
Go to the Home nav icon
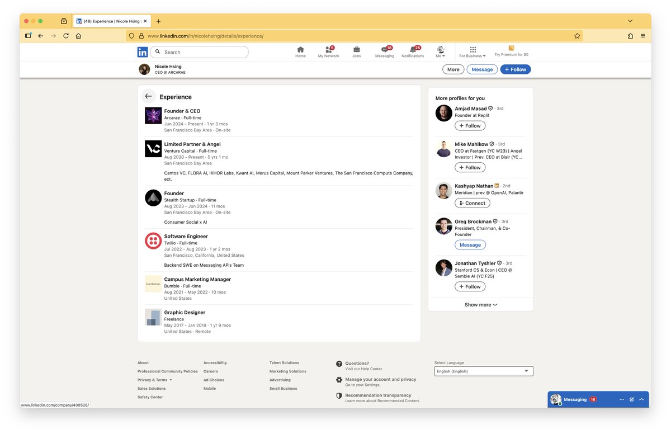coord(300,52)
